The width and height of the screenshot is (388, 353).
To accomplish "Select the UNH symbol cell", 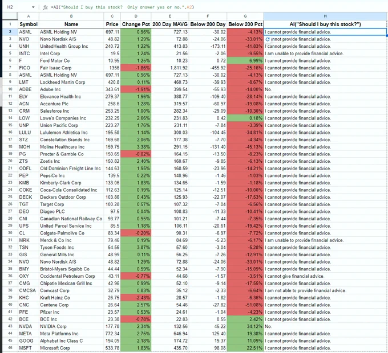I will [29, 47].
